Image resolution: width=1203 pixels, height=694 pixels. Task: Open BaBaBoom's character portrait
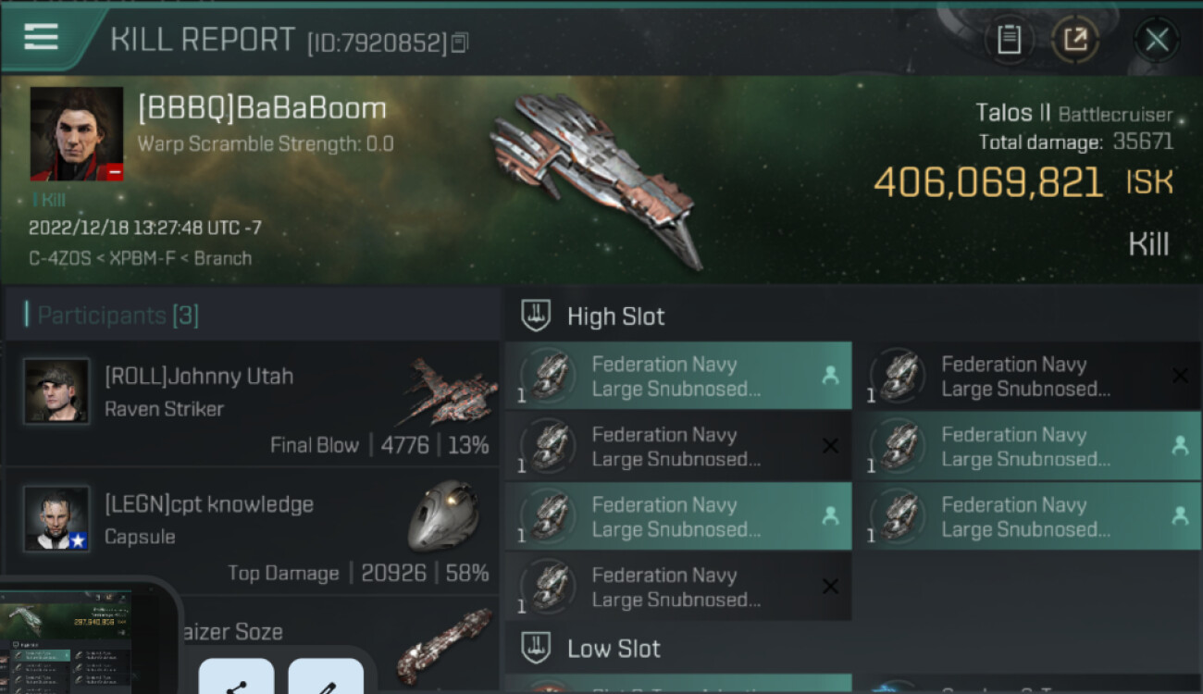77,134
